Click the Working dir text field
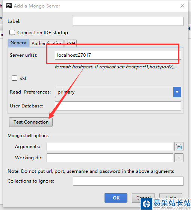Screen dimensions: 191x210 click(x=110, y=158)
